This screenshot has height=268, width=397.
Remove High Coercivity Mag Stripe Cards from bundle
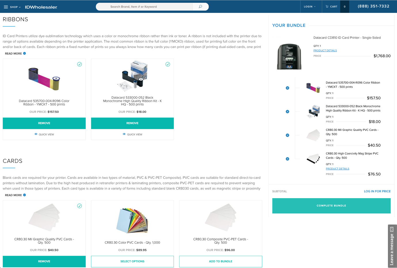pos(287,159)
